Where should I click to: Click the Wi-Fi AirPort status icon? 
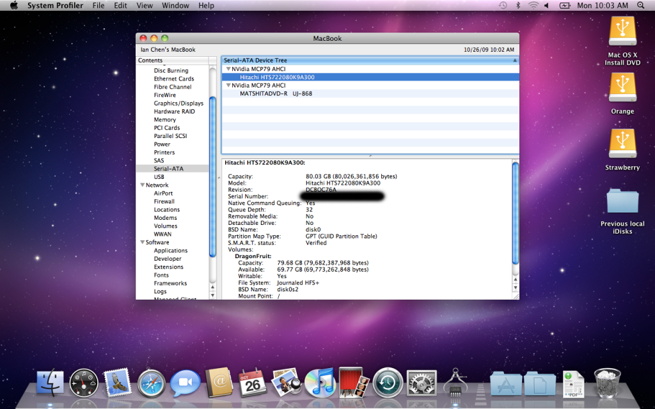533,5
